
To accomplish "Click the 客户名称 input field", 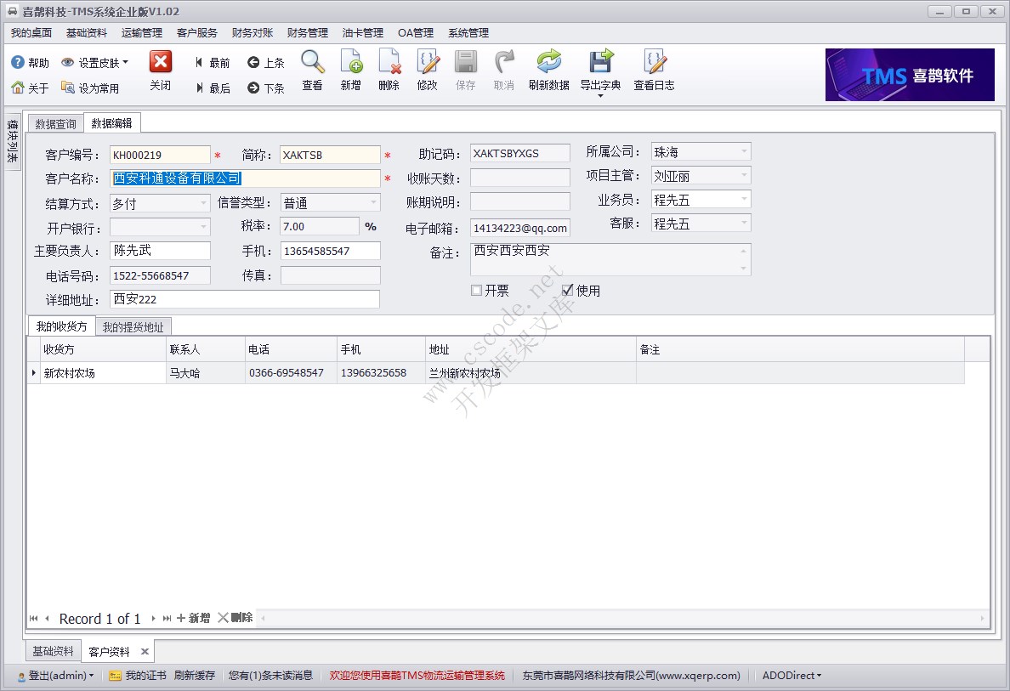I will click(x=245, y=178).
